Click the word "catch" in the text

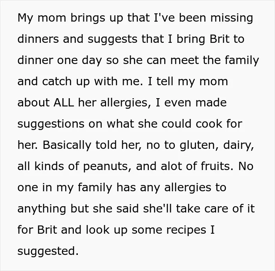tap(57, 81)
